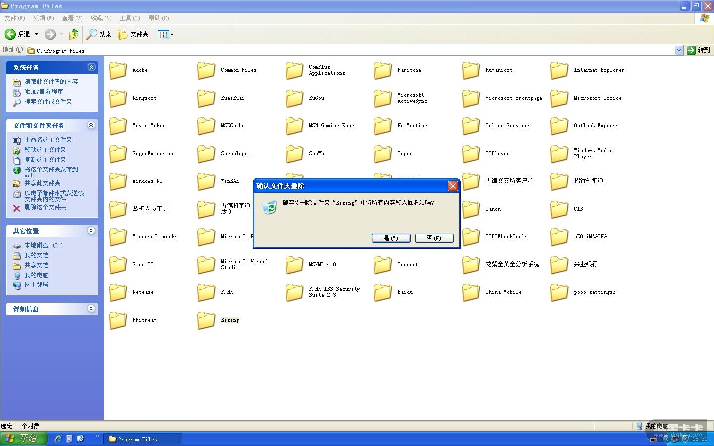This screenshot has height=446, width=714.
Task: Expand the 详细信息 panel
Action: coord(91,309)
